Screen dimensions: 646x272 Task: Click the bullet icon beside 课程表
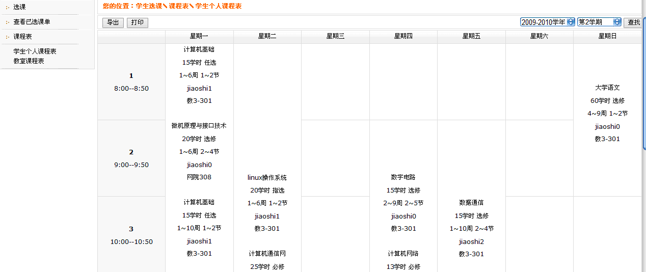coord(8,37)
